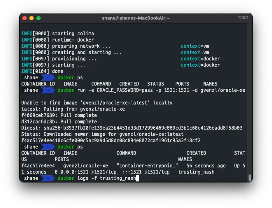
Task: Click the gvenzl/oracle-xe run command argument
Action: tap(223, 90)
